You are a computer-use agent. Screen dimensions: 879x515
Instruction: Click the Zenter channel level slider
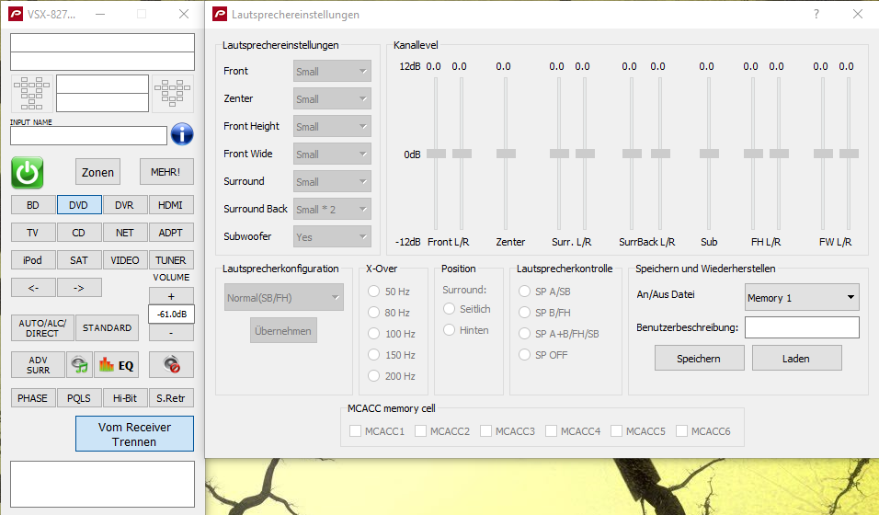[x=503, y=154]
